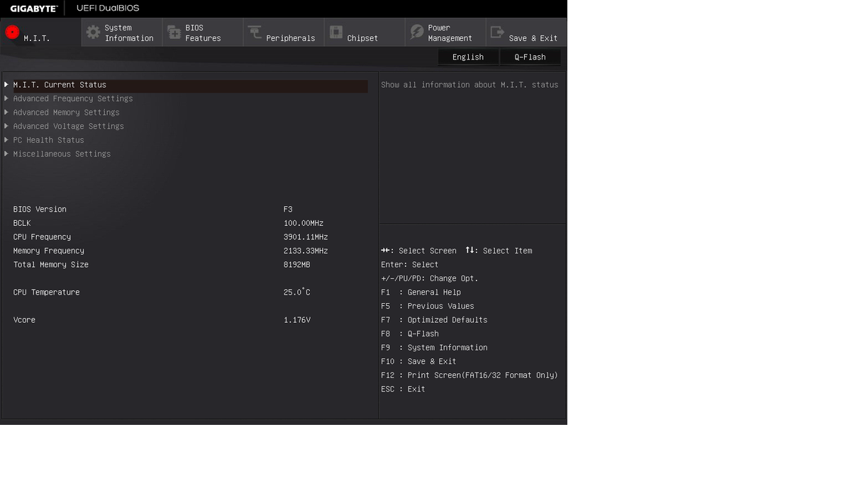Click the GIGABYTE logo

[x=34, y=8]
